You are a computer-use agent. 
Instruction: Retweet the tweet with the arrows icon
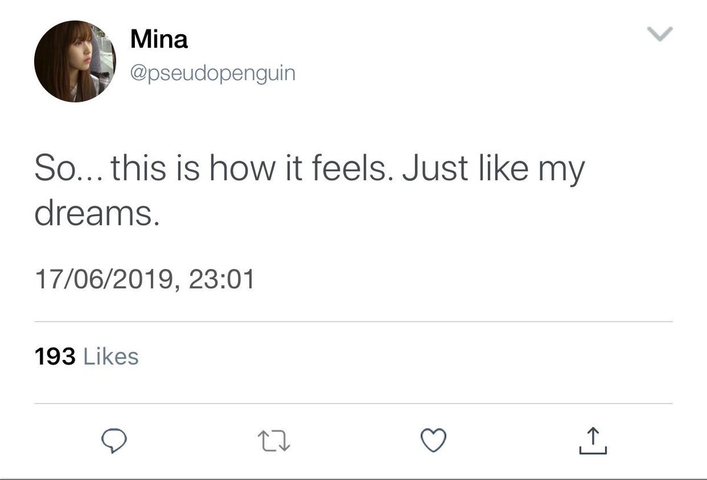(274, 441)
